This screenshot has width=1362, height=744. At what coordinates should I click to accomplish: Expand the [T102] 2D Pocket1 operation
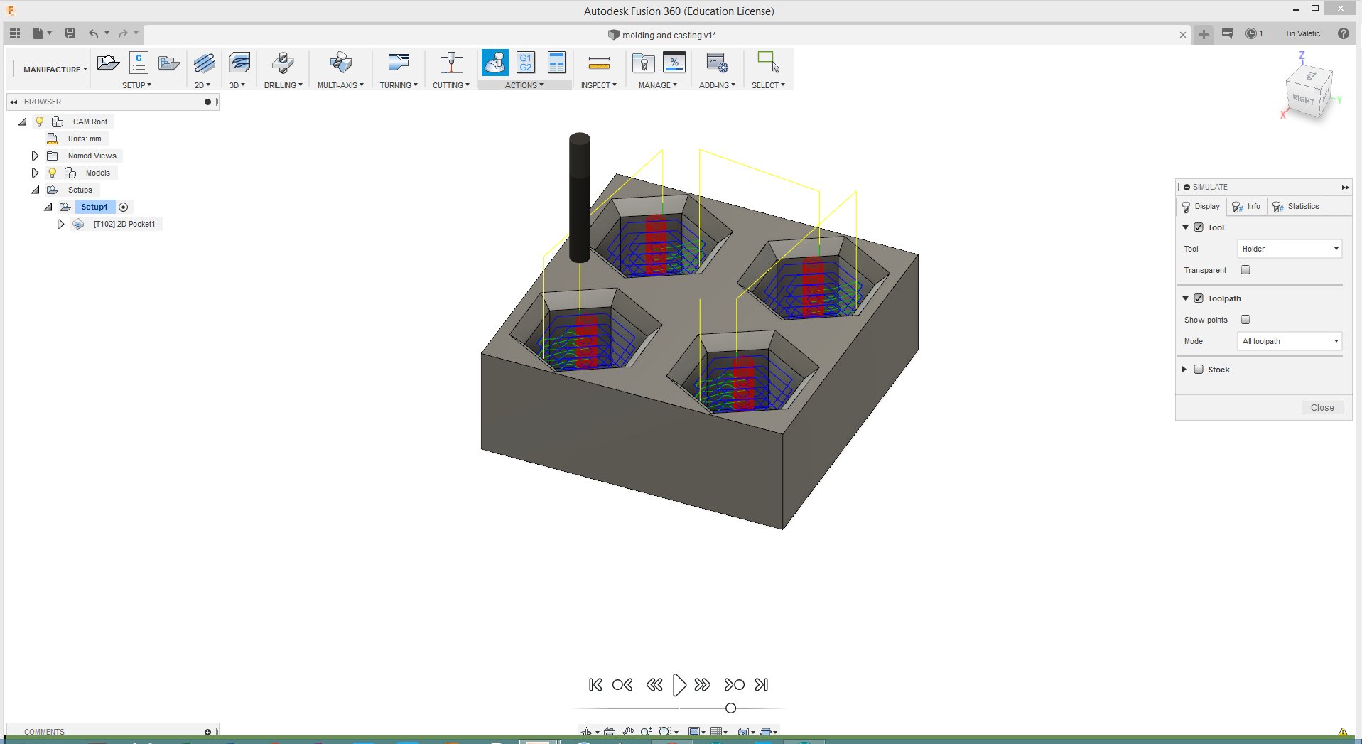click(60, 224)
